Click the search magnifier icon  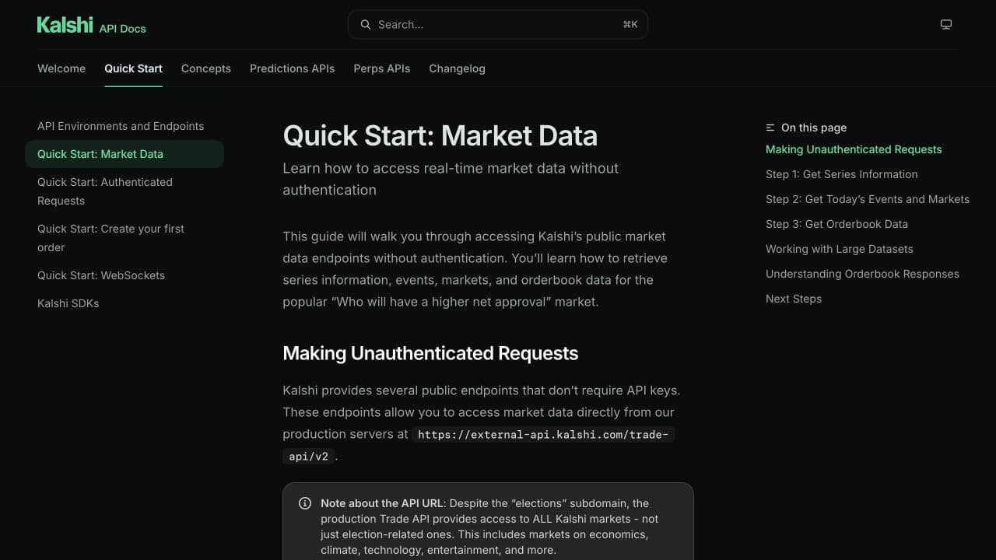(x=365, y=25)
